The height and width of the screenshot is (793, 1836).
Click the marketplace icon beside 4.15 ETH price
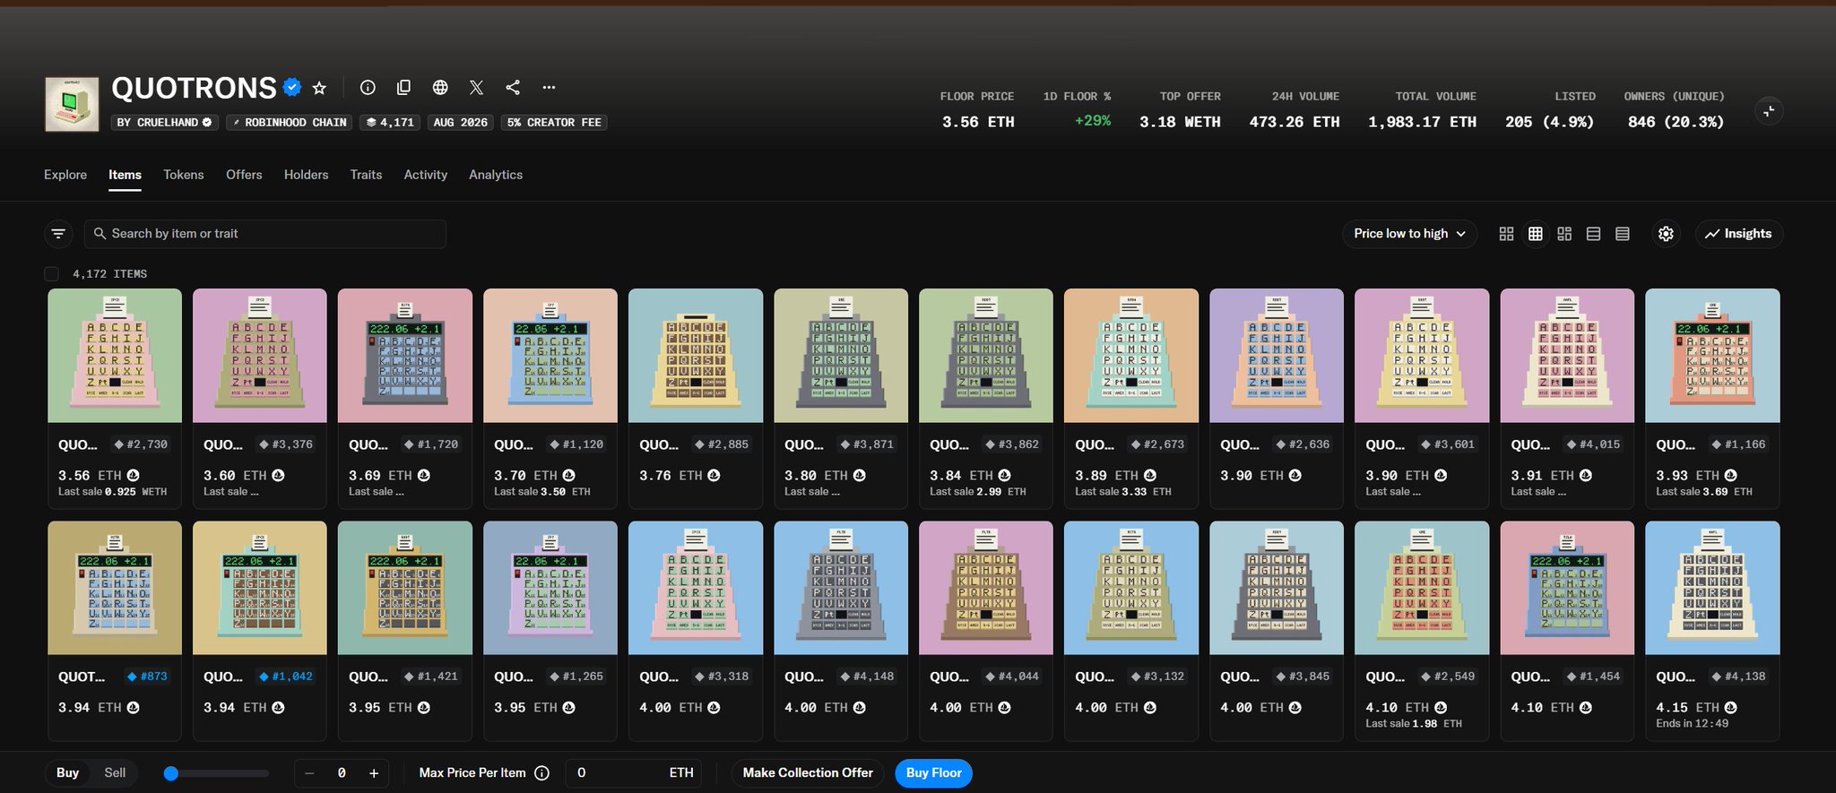[x=1730, y=708]
